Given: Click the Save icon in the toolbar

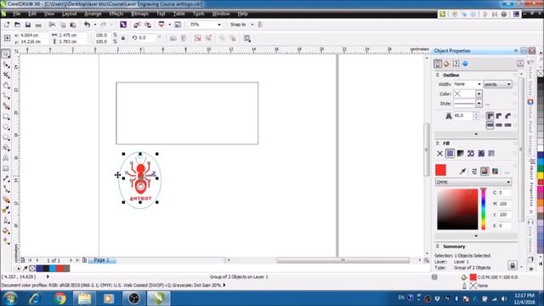Looking at the screenshot, I should pos(28,25).
